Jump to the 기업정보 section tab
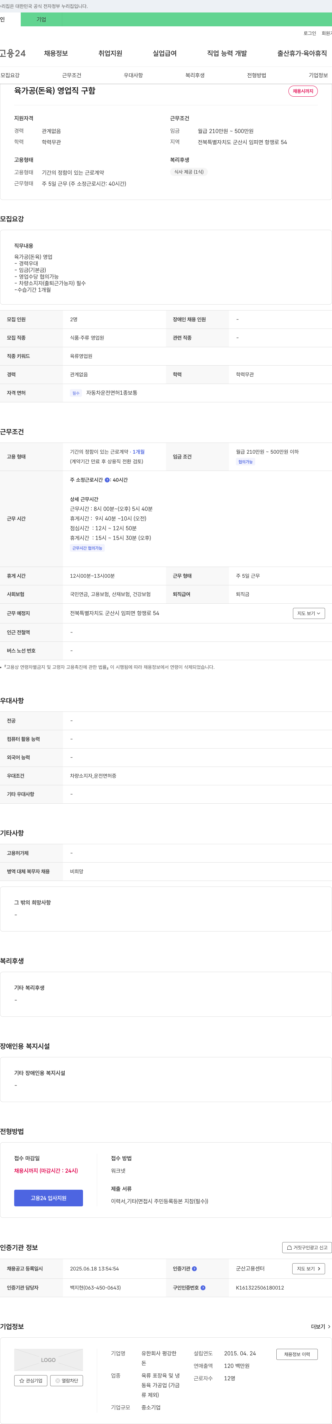Viewport: 332px width, 1424px height. (318, 75)
